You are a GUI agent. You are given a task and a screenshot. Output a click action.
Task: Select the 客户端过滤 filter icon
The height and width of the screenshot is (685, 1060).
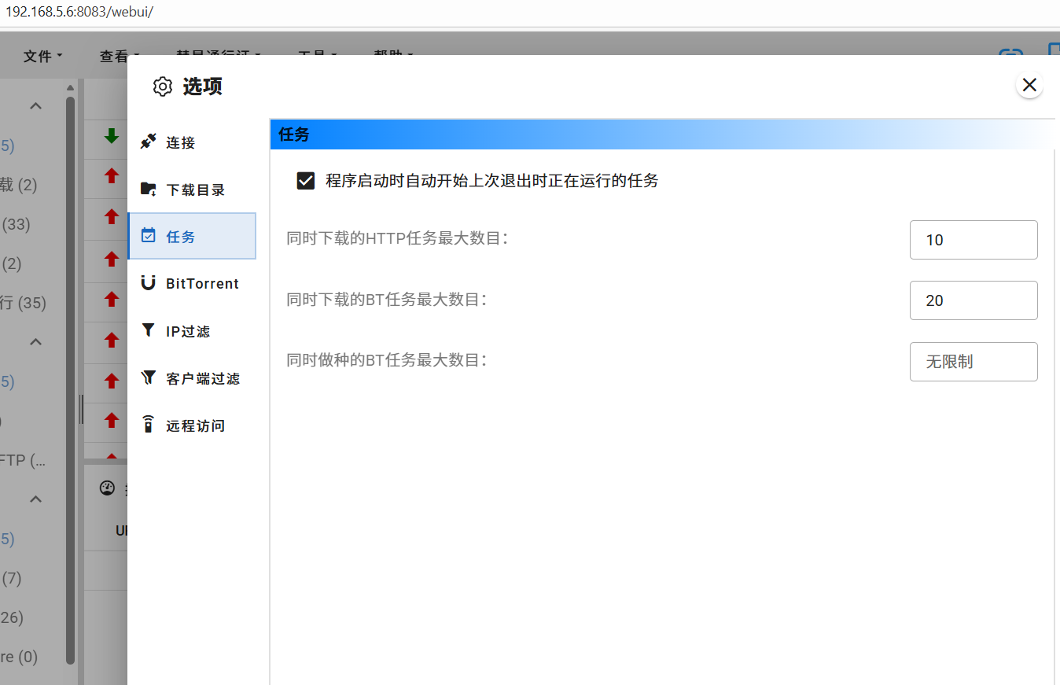[148, 378]
